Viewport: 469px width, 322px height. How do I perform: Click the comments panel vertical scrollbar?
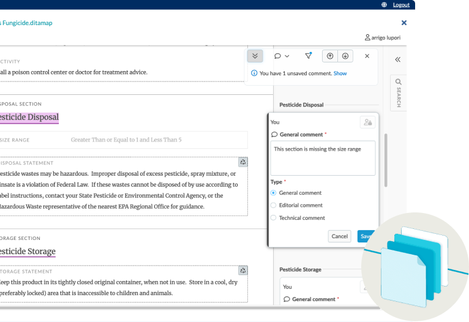pos(386,160)
